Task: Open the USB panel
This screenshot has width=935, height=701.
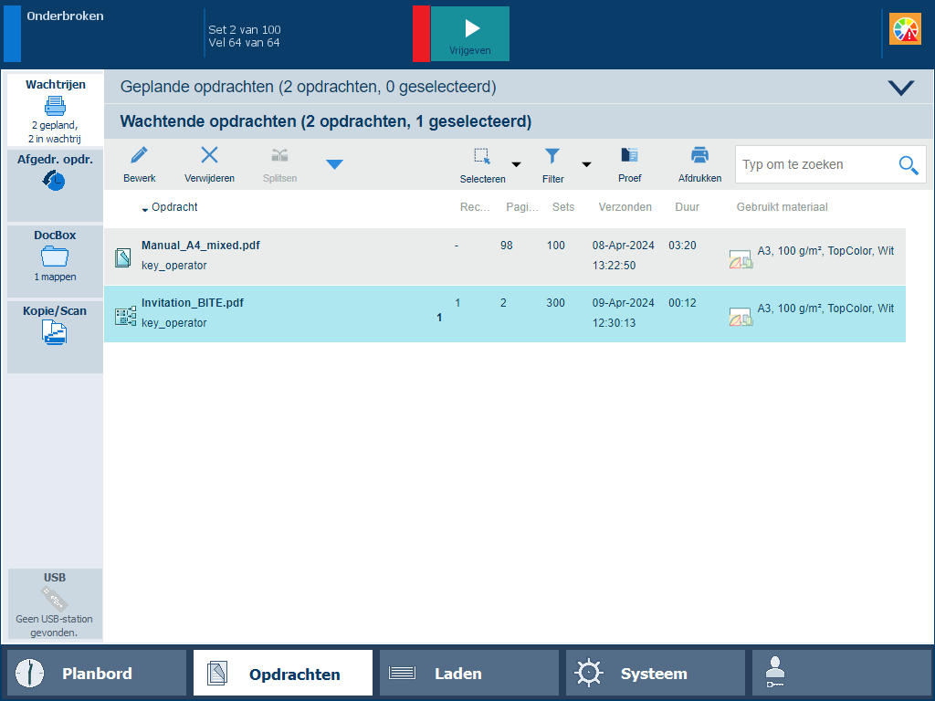Action: (55, 604)
